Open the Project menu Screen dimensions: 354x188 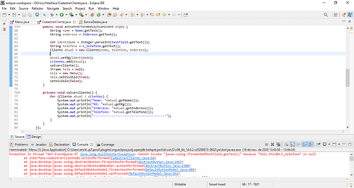coord(80,8)
